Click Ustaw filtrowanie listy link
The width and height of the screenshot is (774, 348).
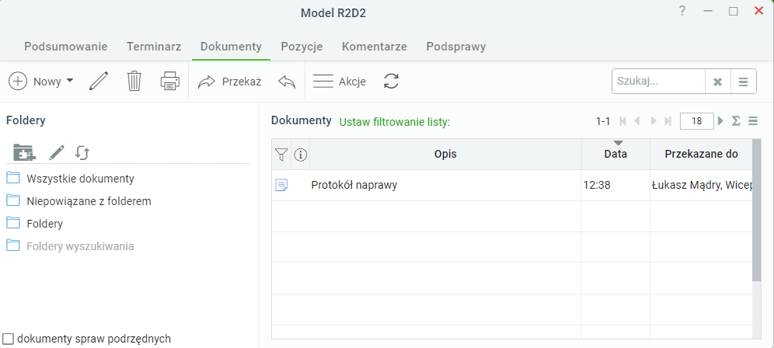395,122
